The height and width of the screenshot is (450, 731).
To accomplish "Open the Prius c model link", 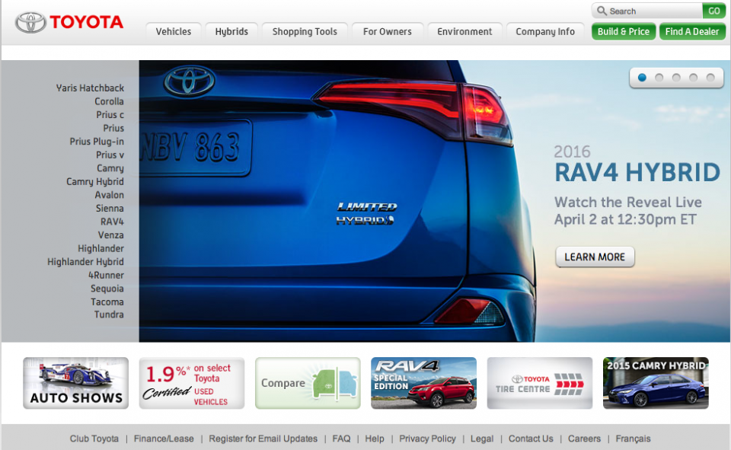I will tap(110, 115).
